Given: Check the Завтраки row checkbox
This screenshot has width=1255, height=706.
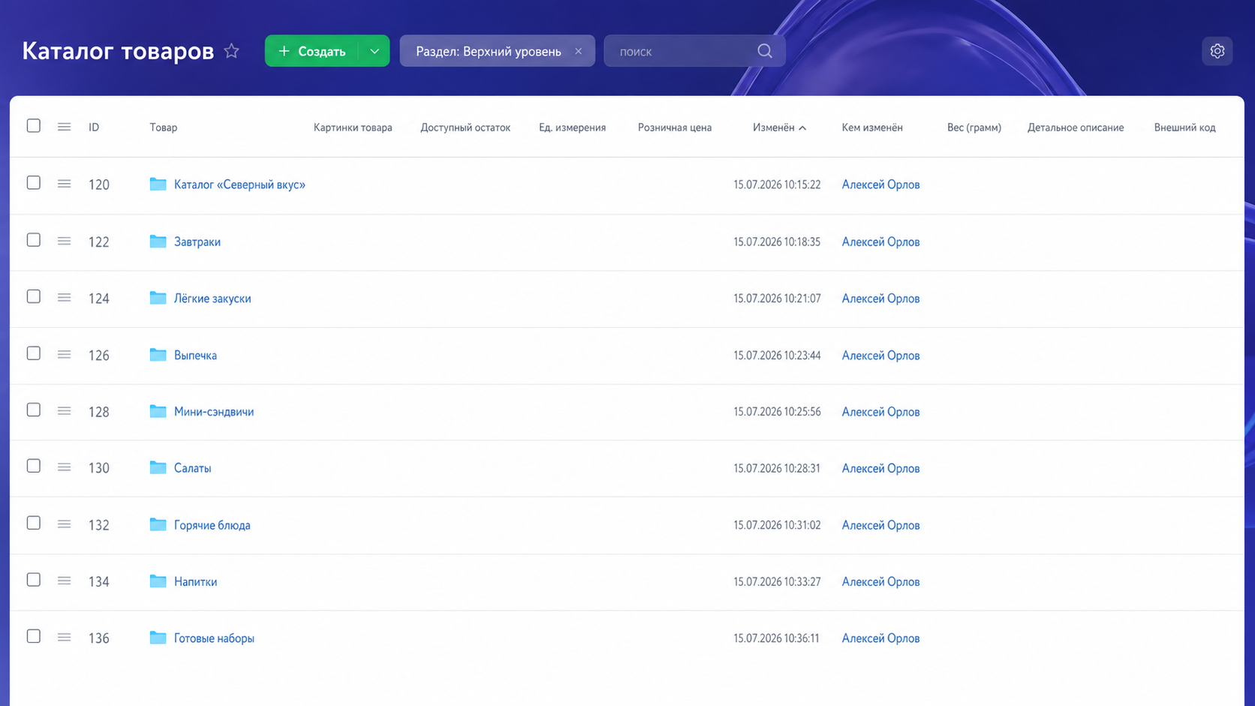Looking at the screenshot, I should [x=34, y=239].
